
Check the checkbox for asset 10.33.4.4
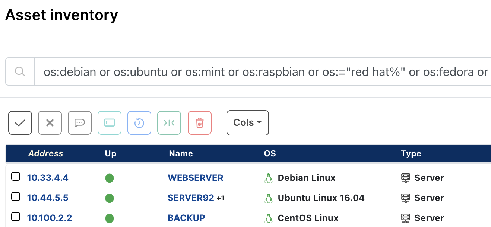point(15,177)
